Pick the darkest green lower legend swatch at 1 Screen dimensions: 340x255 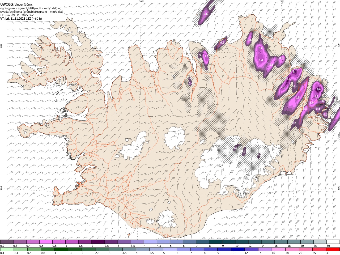pyautogui.click(x=61, y=249)
